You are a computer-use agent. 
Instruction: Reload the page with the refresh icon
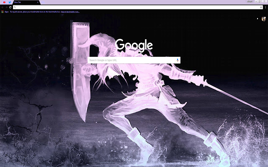(10, 7)
